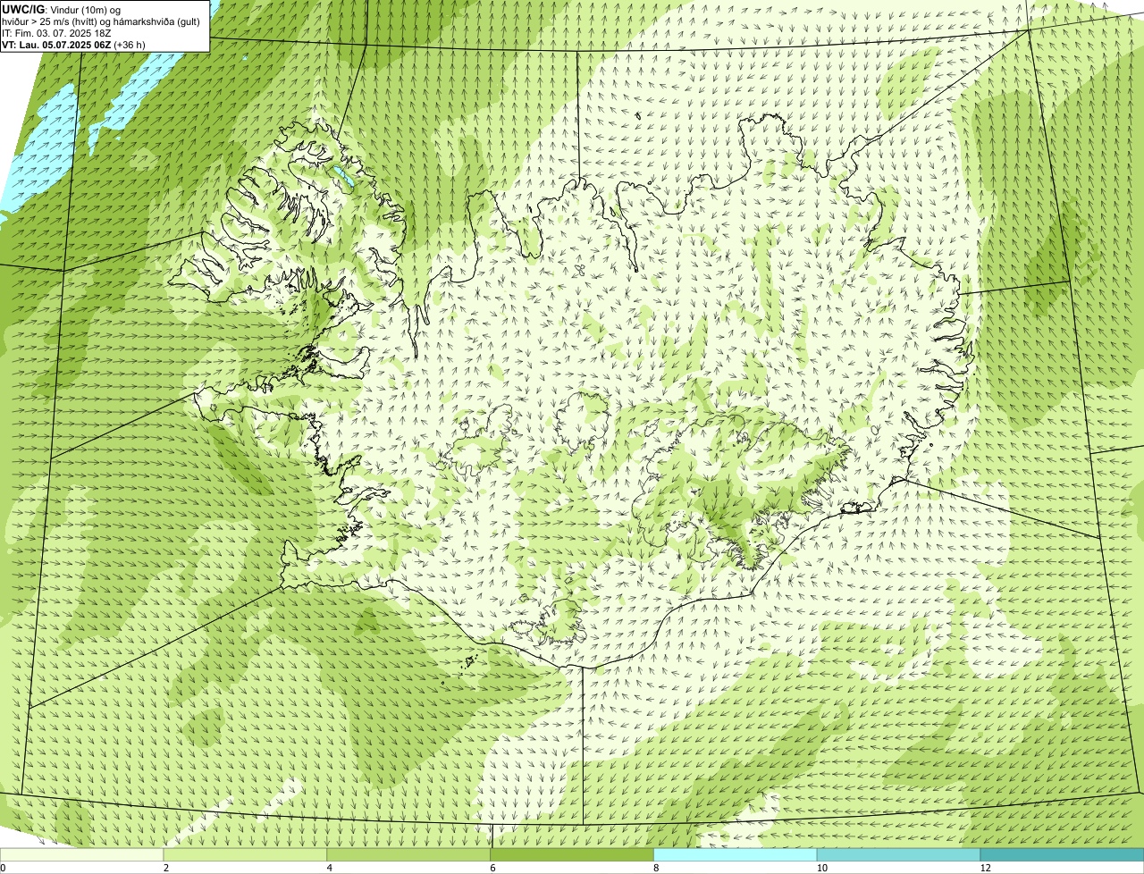Click the 10–12 m/s legend color segment
The height and width of the screenshot is (874, 1144).
pos(898,854)
